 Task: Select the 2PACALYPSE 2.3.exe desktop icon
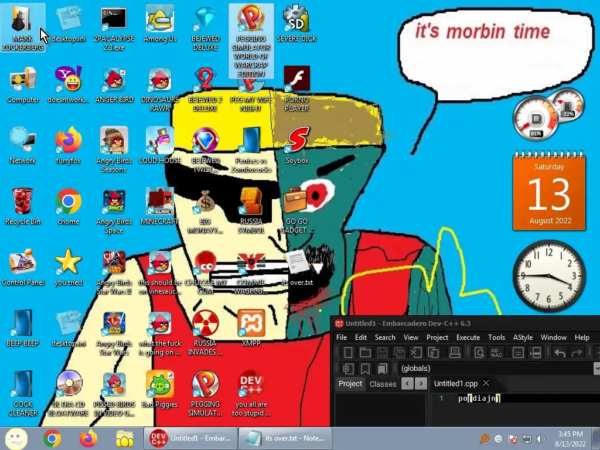[114, 29]
